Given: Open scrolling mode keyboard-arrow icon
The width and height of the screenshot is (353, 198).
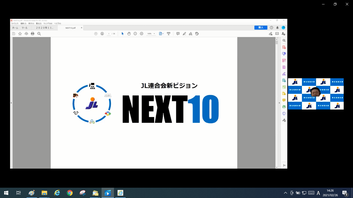Looking at the screenshot, I should (168, 34).
